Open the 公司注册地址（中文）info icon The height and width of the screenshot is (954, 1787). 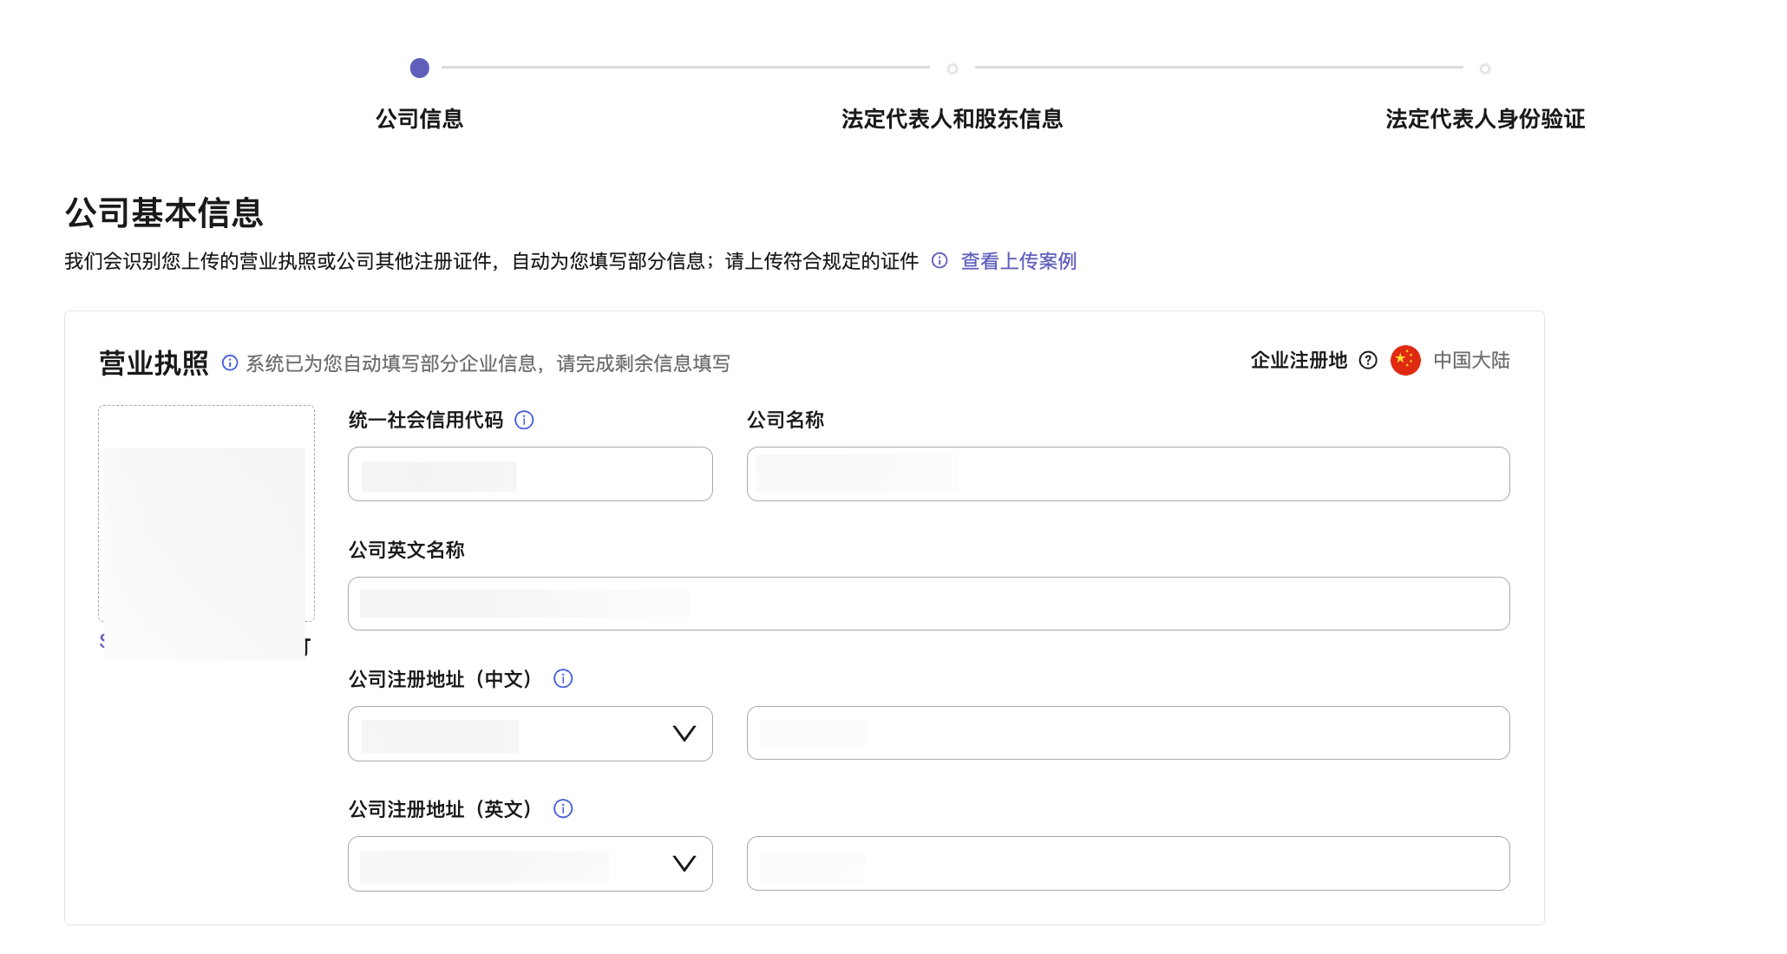[x=563, y=679]
